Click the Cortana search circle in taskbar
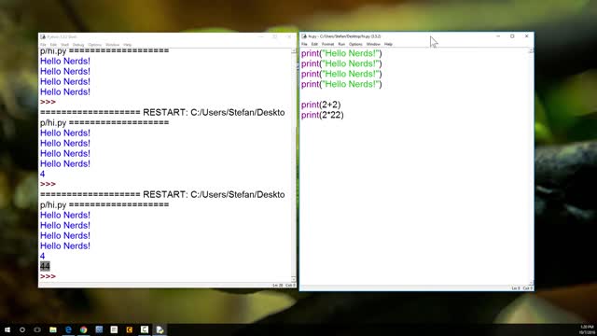 pos(22,329)
